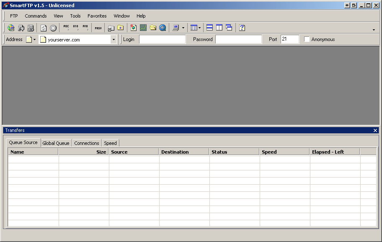Click the Port field showing 21
This screenshot has width=382, height=242.
290,39
